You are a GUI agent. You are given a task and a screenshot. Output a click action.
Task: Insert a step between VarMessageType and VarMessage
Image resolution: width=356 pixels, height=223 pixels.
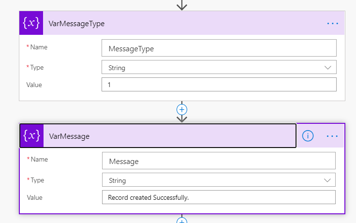coord(182,110)
